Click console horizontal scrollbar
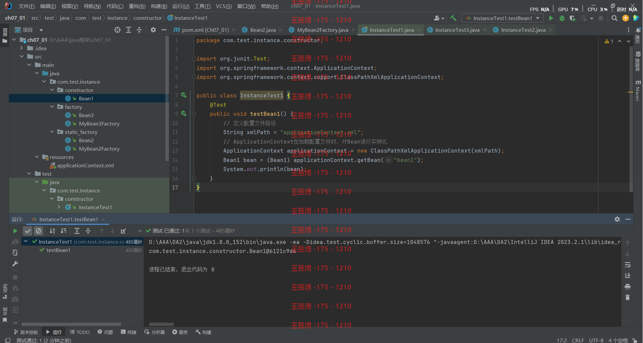Viewport: 643px width, 343px height. click(x=161, y=324)
